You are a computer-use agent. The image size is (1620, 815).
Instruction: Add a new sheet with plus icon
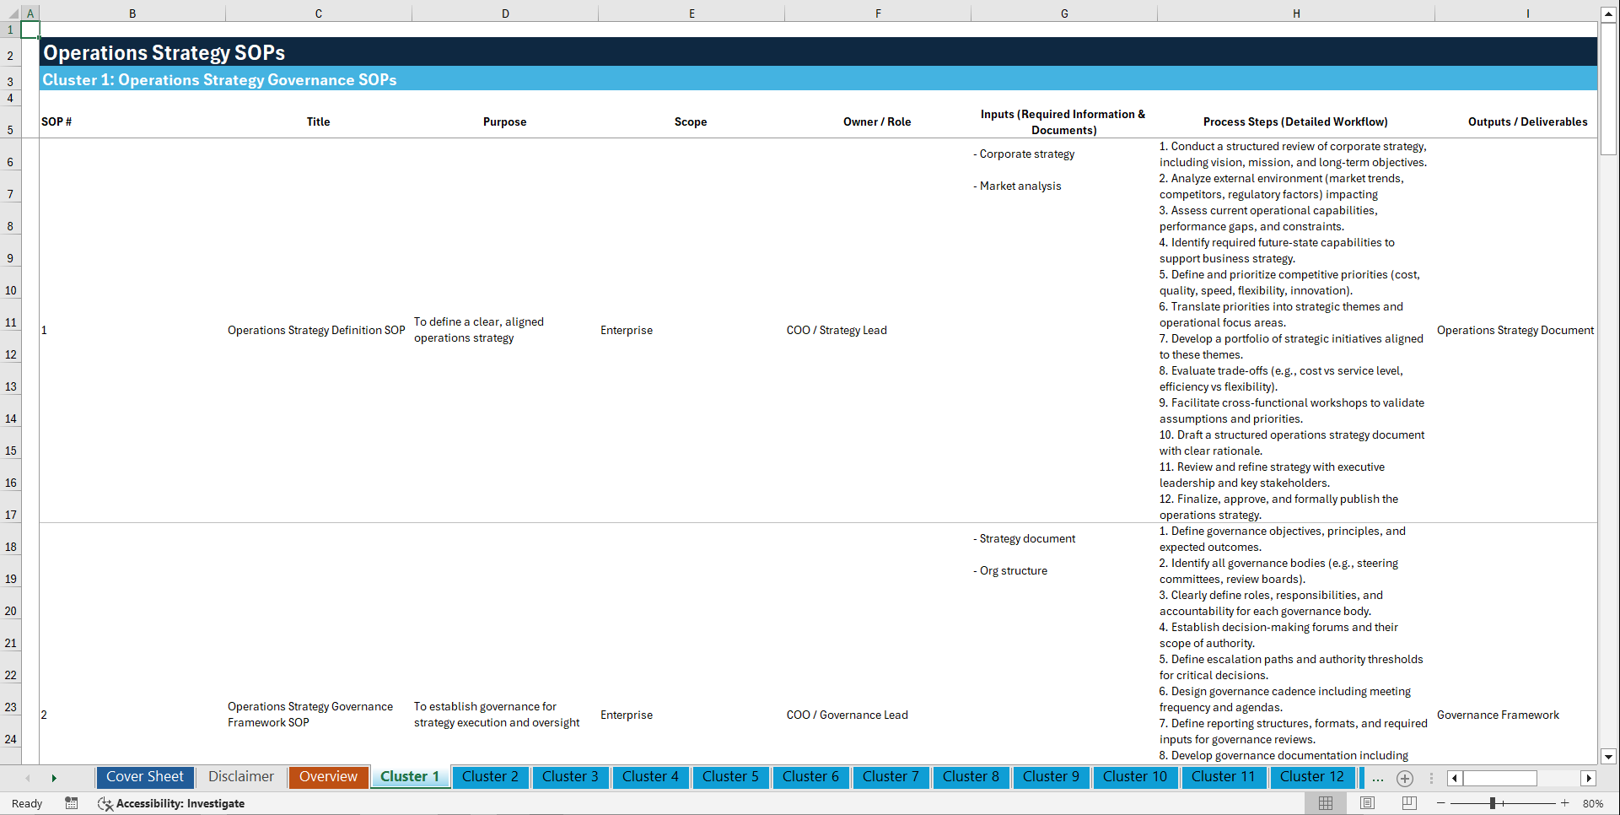click(1405, 778)
